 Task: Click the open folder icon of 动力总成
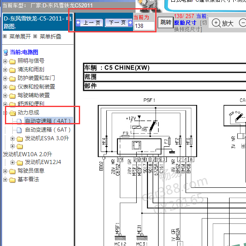(12, 113)
